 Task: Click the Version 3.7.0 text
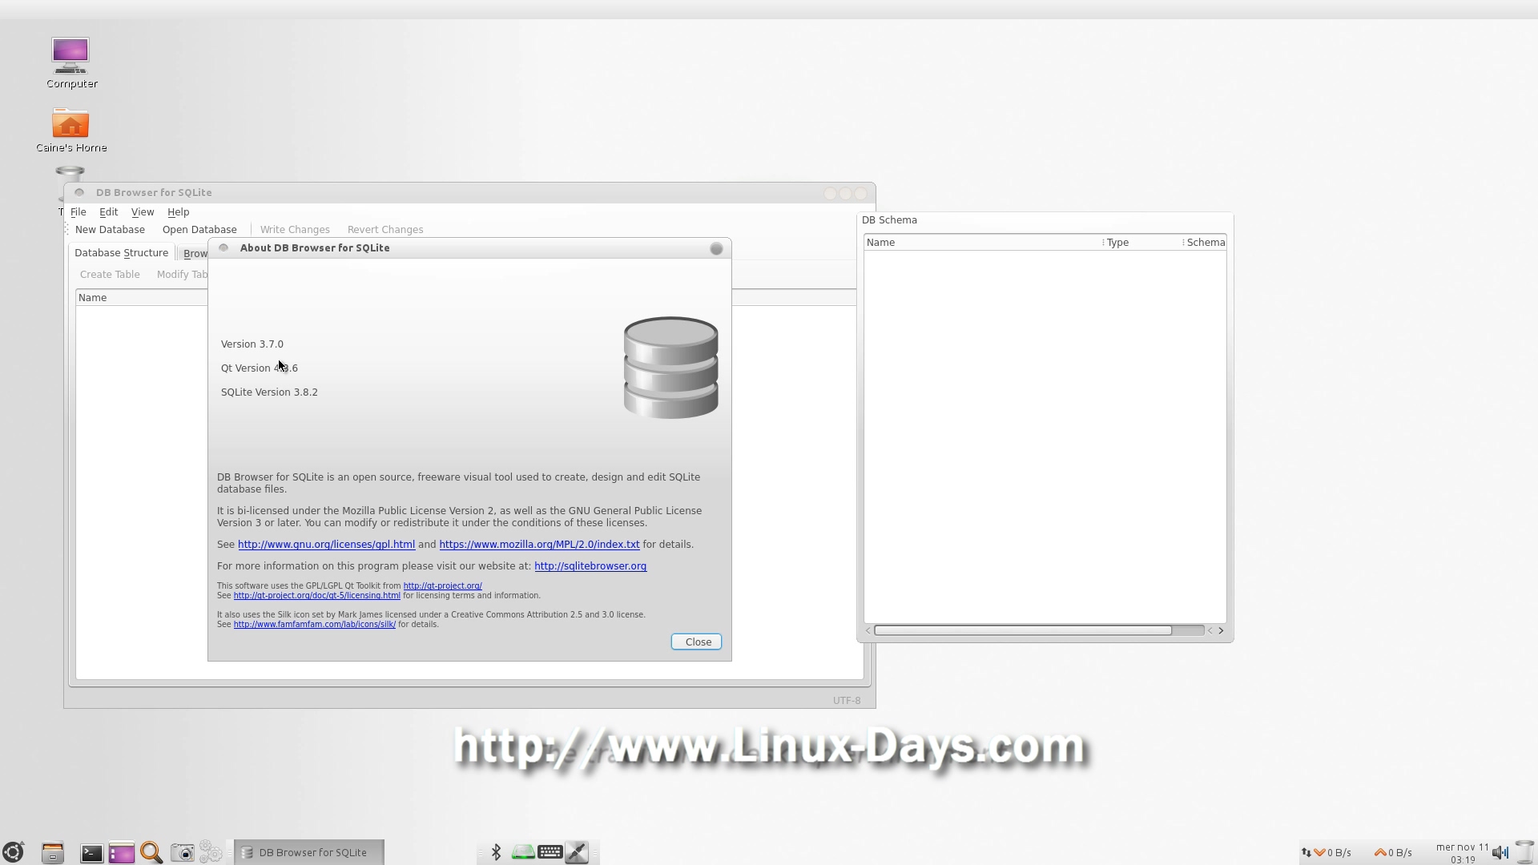pyautogui.click(x=252, y=344)
